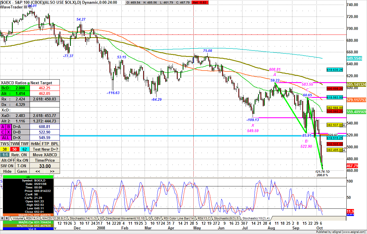Screen dimensions: 367x234
Task: Select the magenta A point cell
Action: (x=3, y=127)
